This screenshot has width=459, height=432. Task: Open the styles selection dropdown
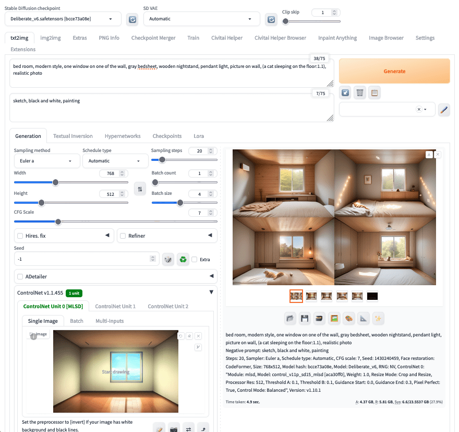coord(387,109)
